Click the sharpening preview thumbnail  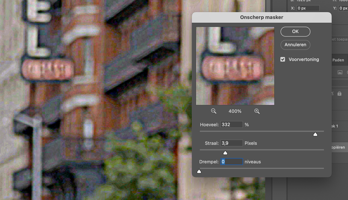click(x=235, y=66)
